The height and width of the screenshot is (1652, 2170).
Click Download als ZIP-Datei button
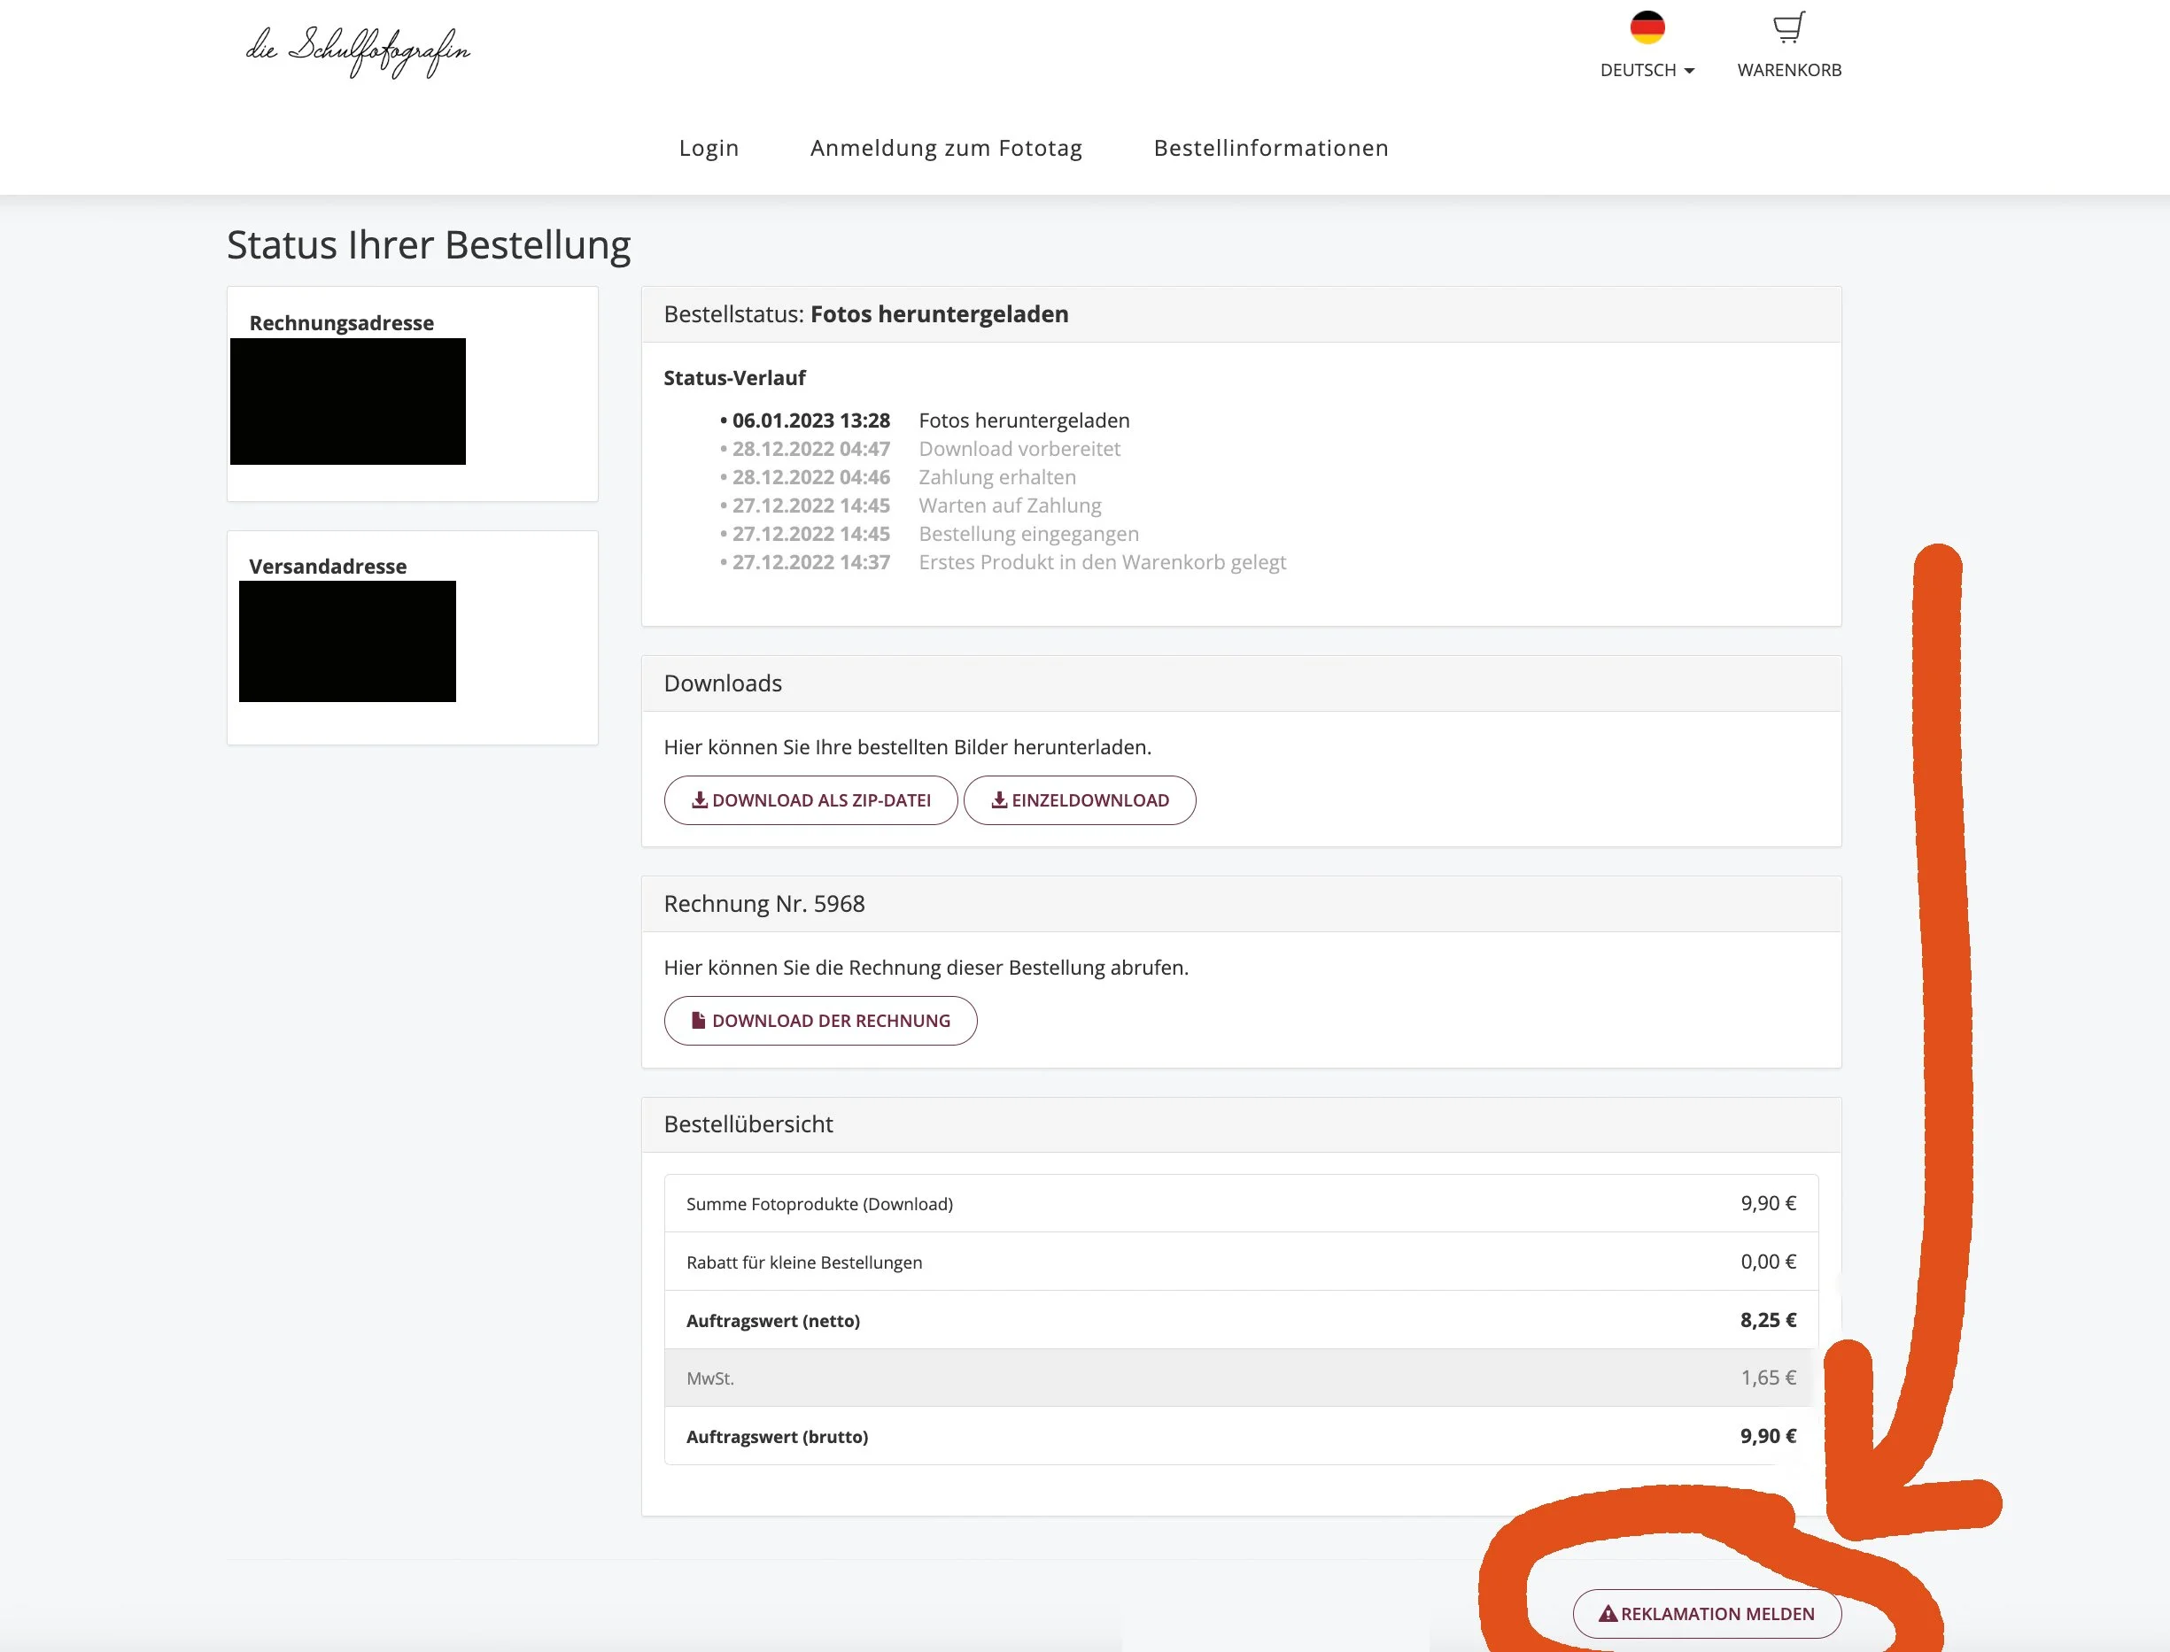click(810, 800)
